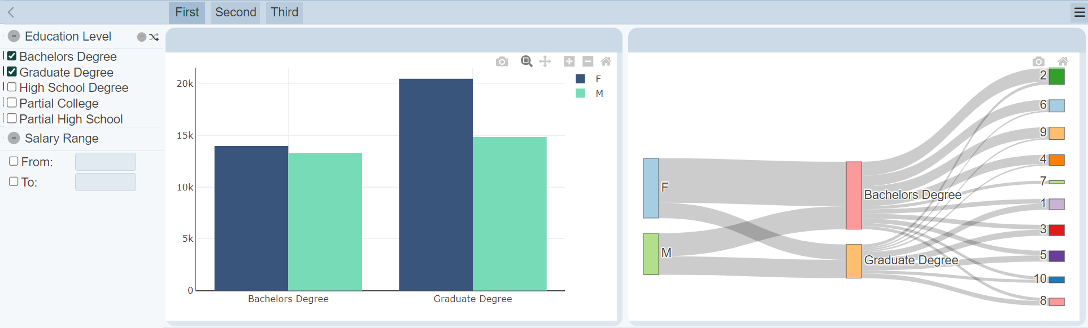Collapse the Education Level section

[14, 36]
